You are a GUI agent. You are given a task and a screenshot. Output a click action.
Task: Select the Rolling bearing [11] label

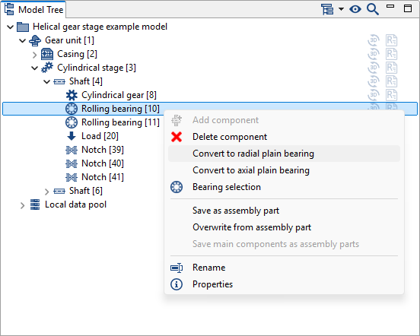[x=120, y=122]
